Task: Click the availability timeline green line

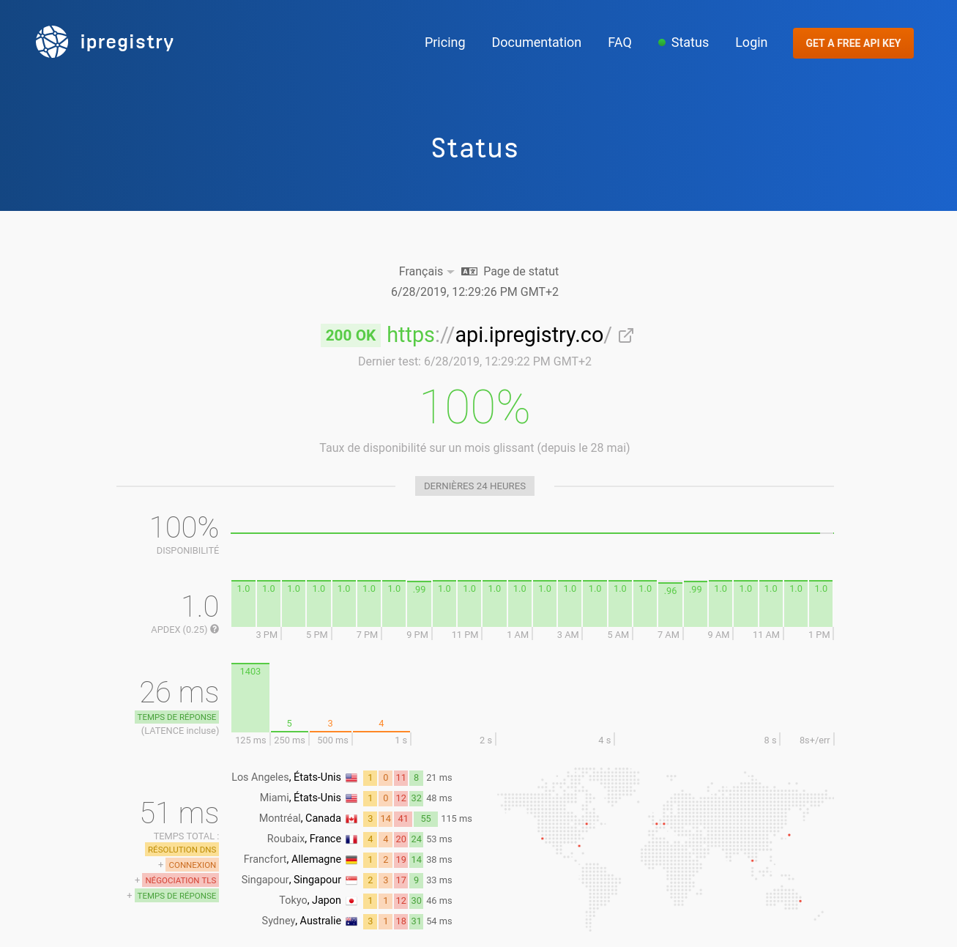Action: [532, 533]
